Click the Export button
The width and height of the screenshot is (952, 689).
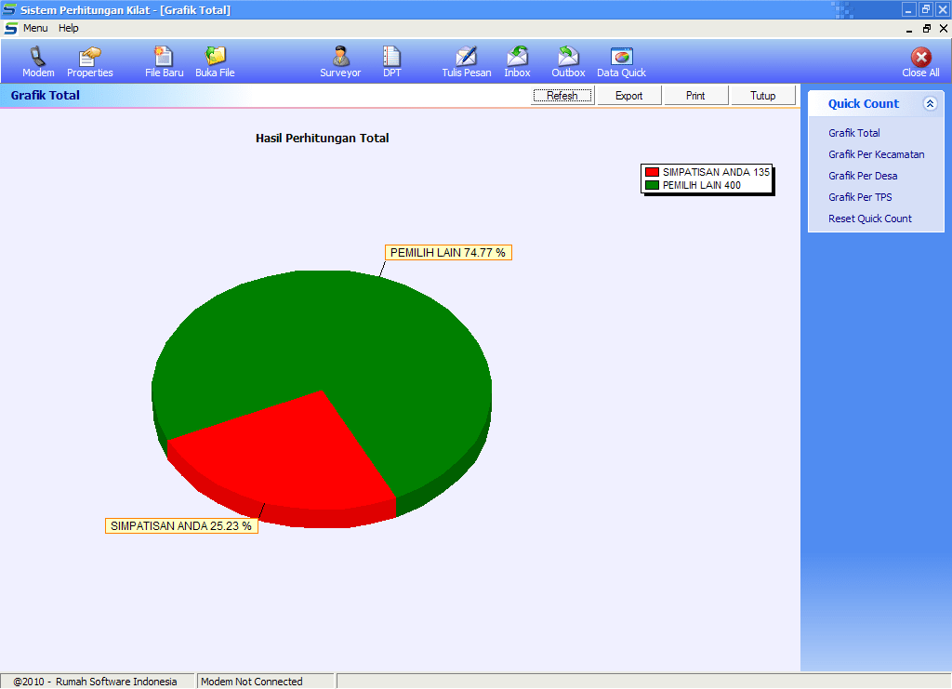pyautogui.click(x=629, y=96)
